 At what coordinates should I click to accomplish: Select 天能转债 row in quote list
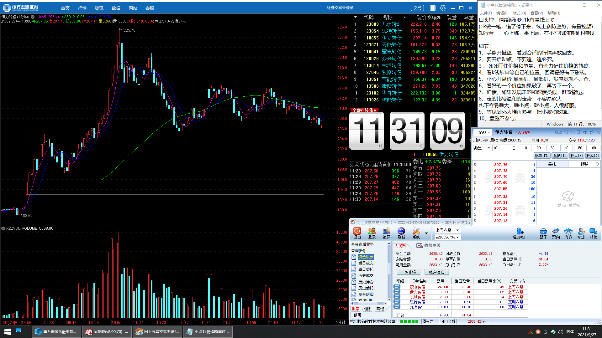click(x=413, y=45)
